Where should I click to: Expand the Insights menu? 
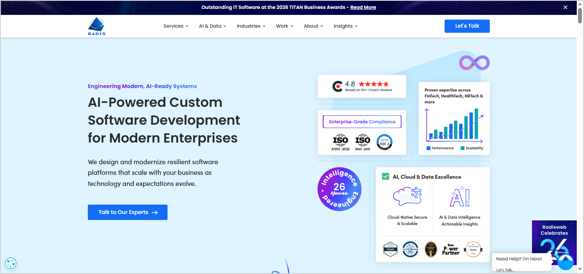(345, 26)
